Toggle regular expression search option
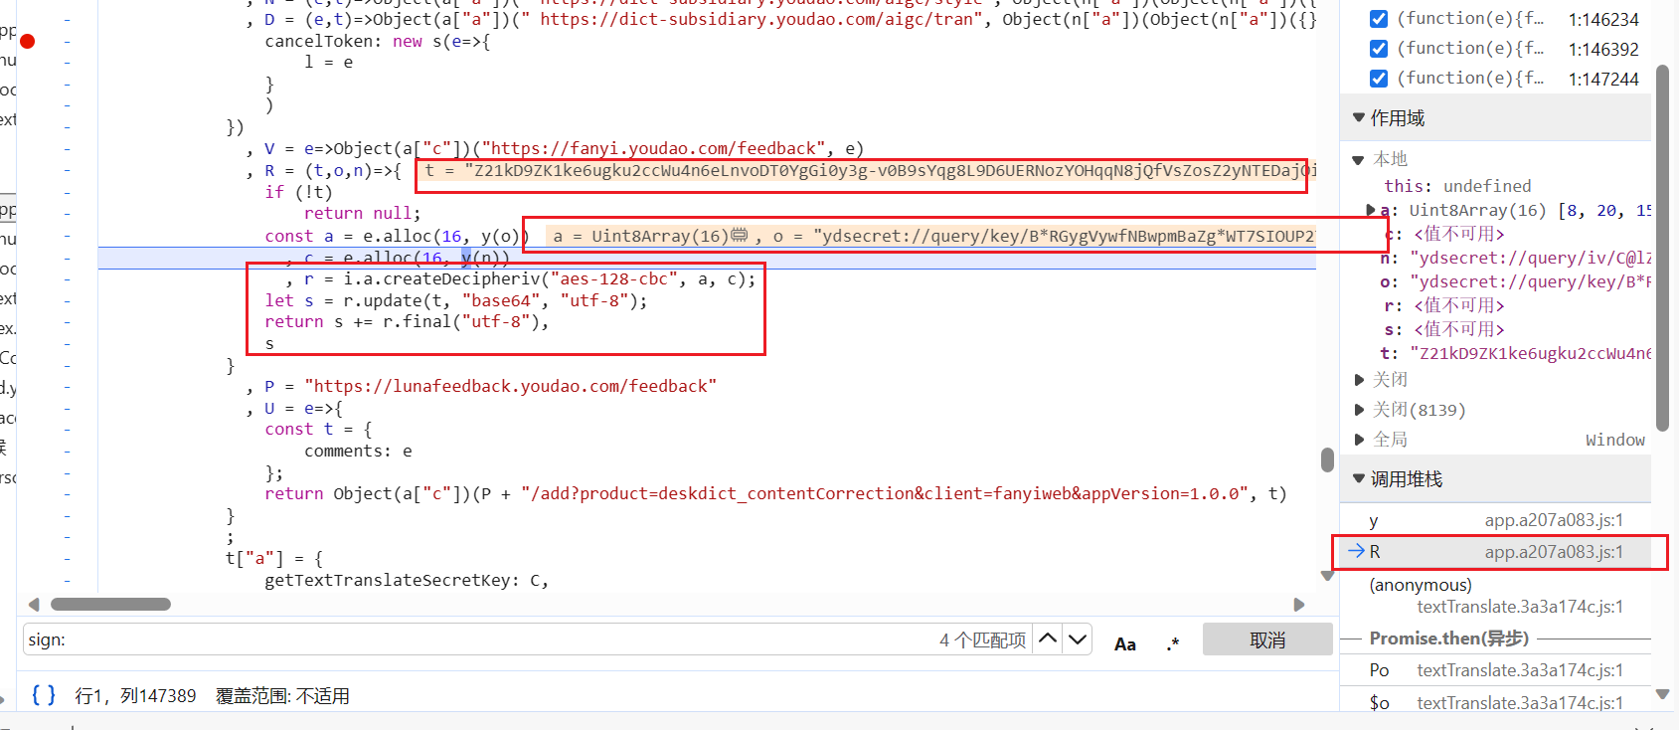 [1173, 643]
